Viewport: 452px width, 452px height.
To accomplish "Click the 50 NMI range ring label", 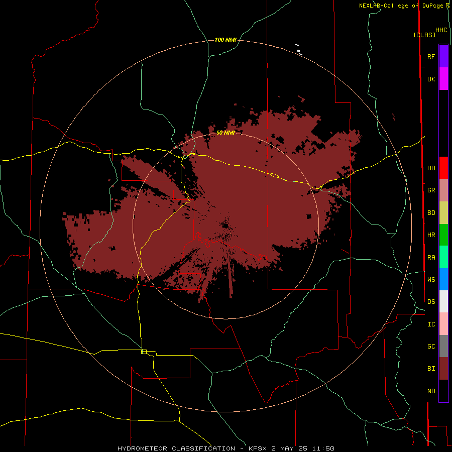I will pyautogui.click(x=225, y=133).
